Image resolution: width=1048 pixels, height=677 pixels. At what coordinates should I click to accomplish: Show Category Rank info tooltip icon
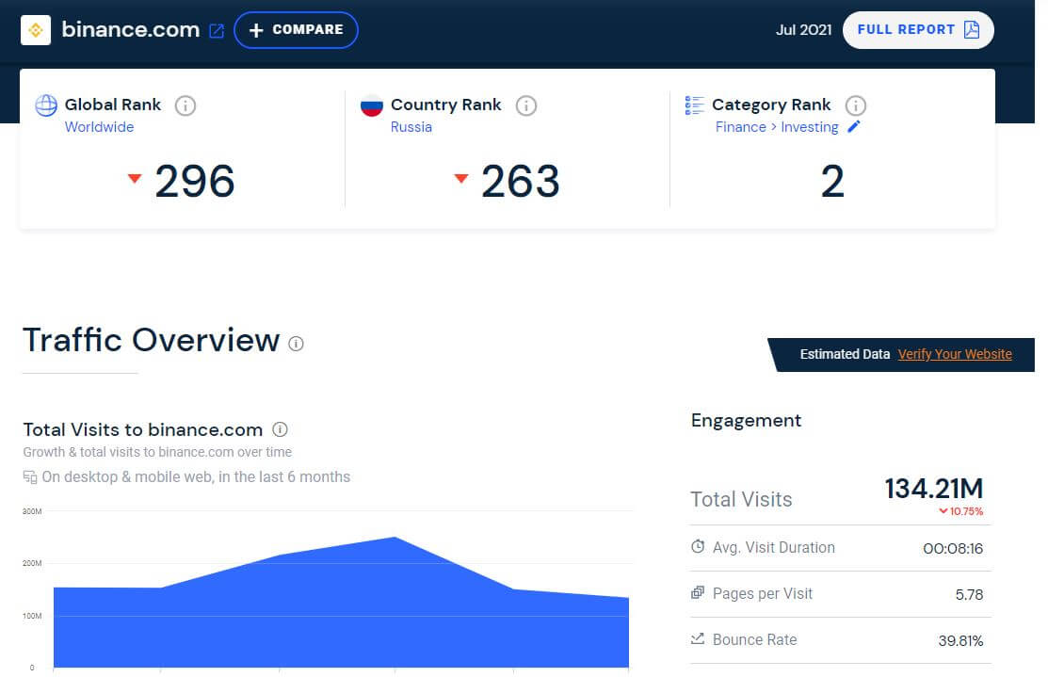pos(856,105)
